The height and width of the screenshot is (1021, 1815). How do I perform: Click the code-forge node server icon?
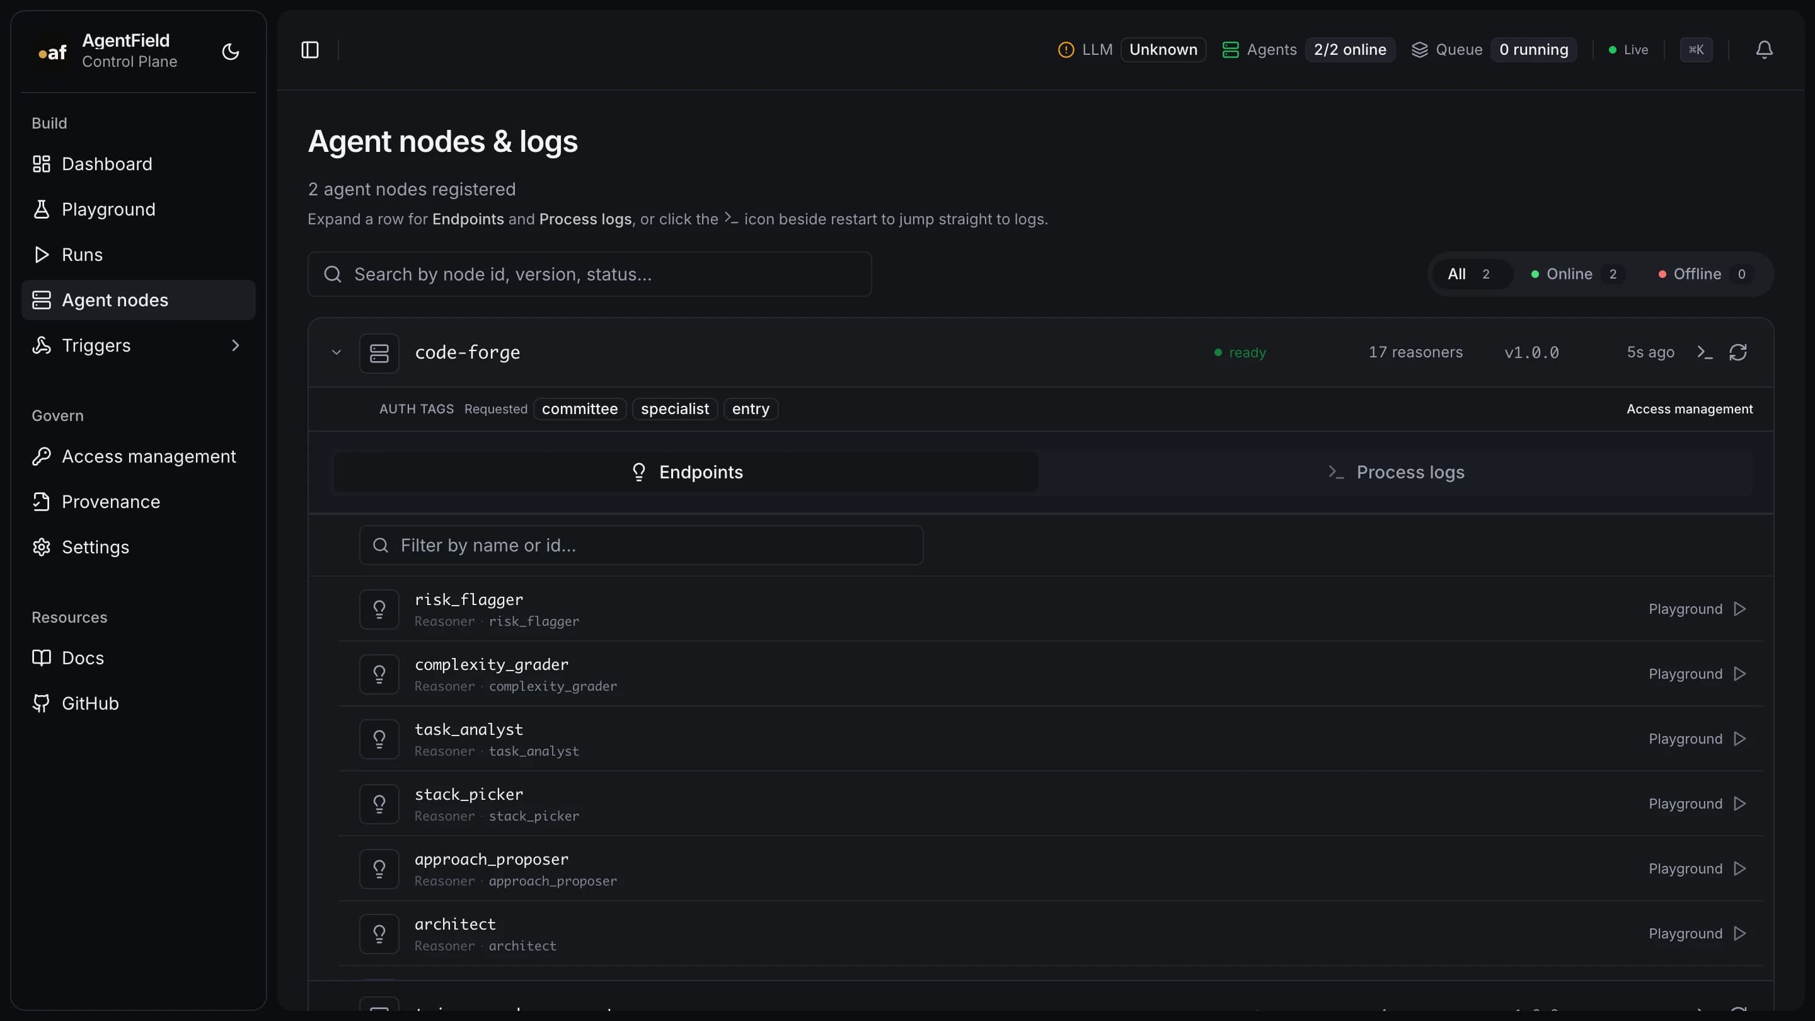point(379,353)
